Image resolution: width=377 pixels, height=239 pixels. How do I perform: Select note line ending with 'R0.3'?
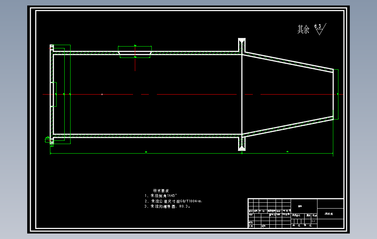click(167, 206)
